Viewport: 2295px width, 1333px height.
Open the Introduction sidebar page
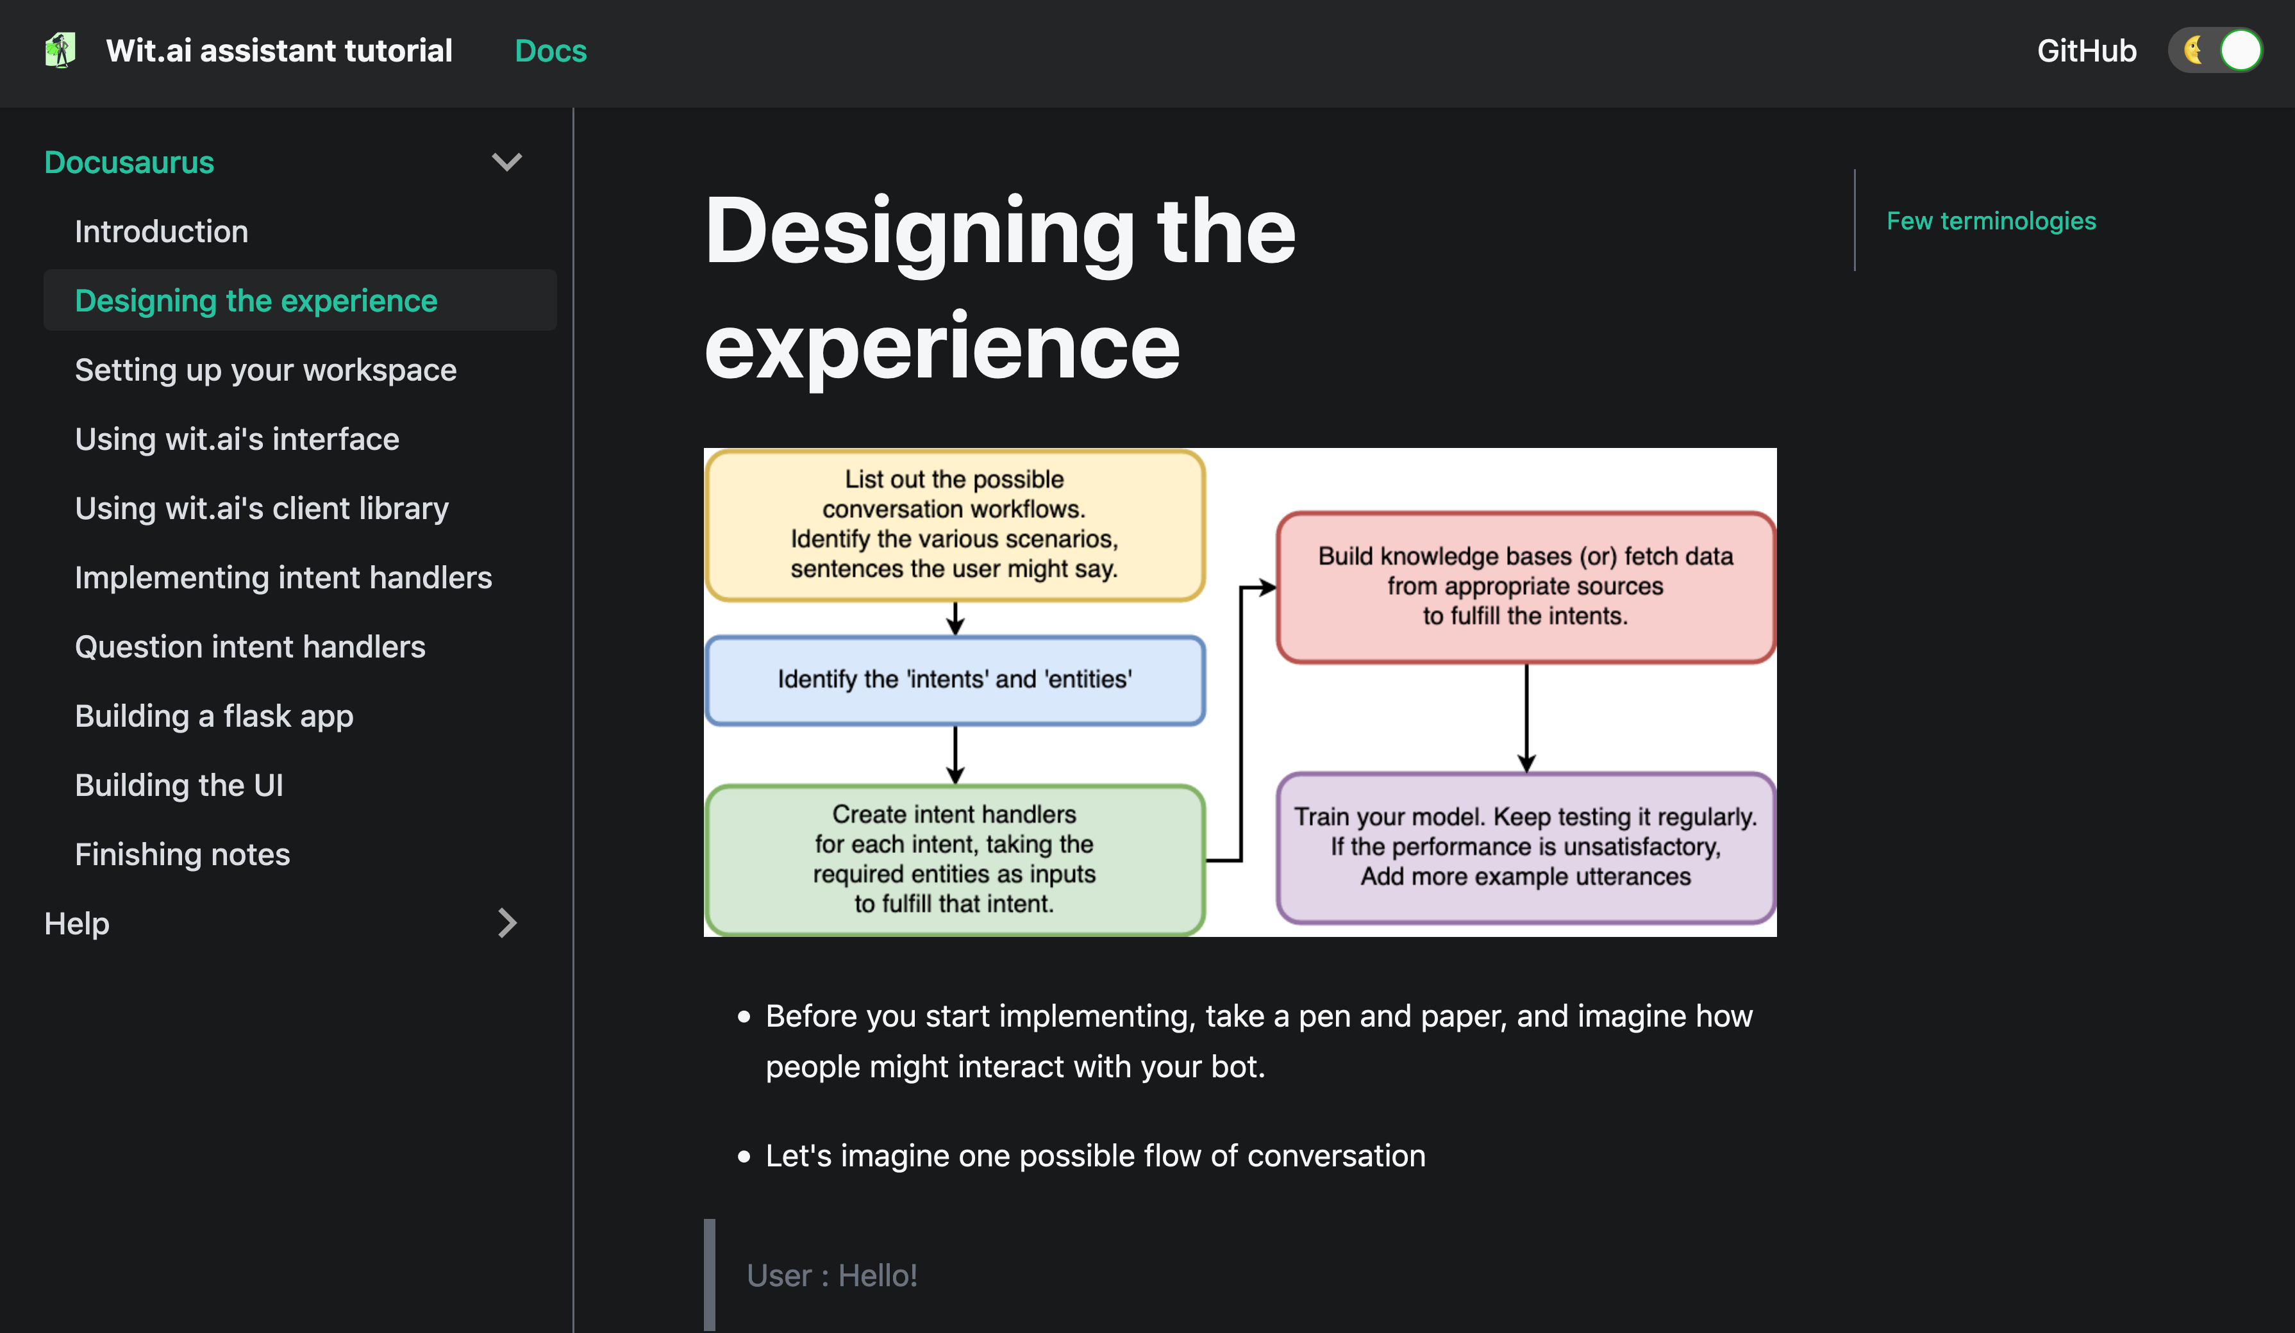pos(161,231)
